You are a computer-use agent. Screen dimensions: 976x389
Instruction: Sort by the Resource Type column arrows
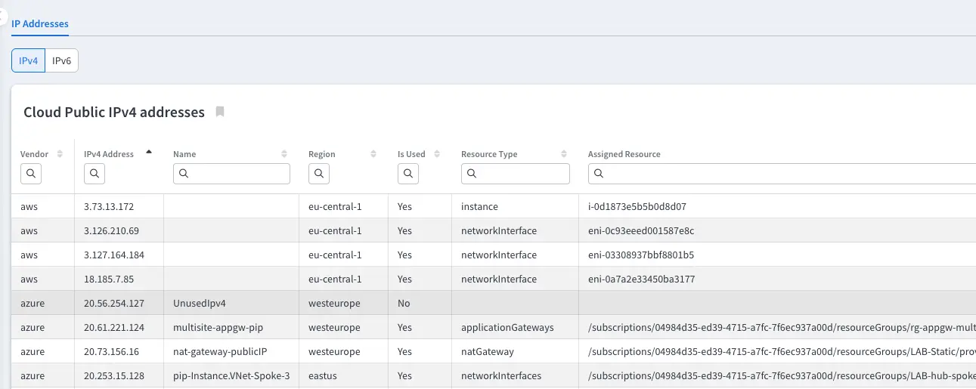[x=564, y=154]
